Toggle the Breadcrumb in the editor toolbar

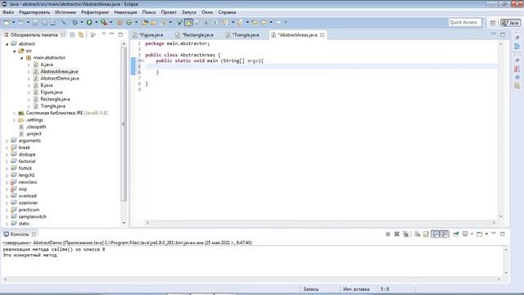(179, 22)
